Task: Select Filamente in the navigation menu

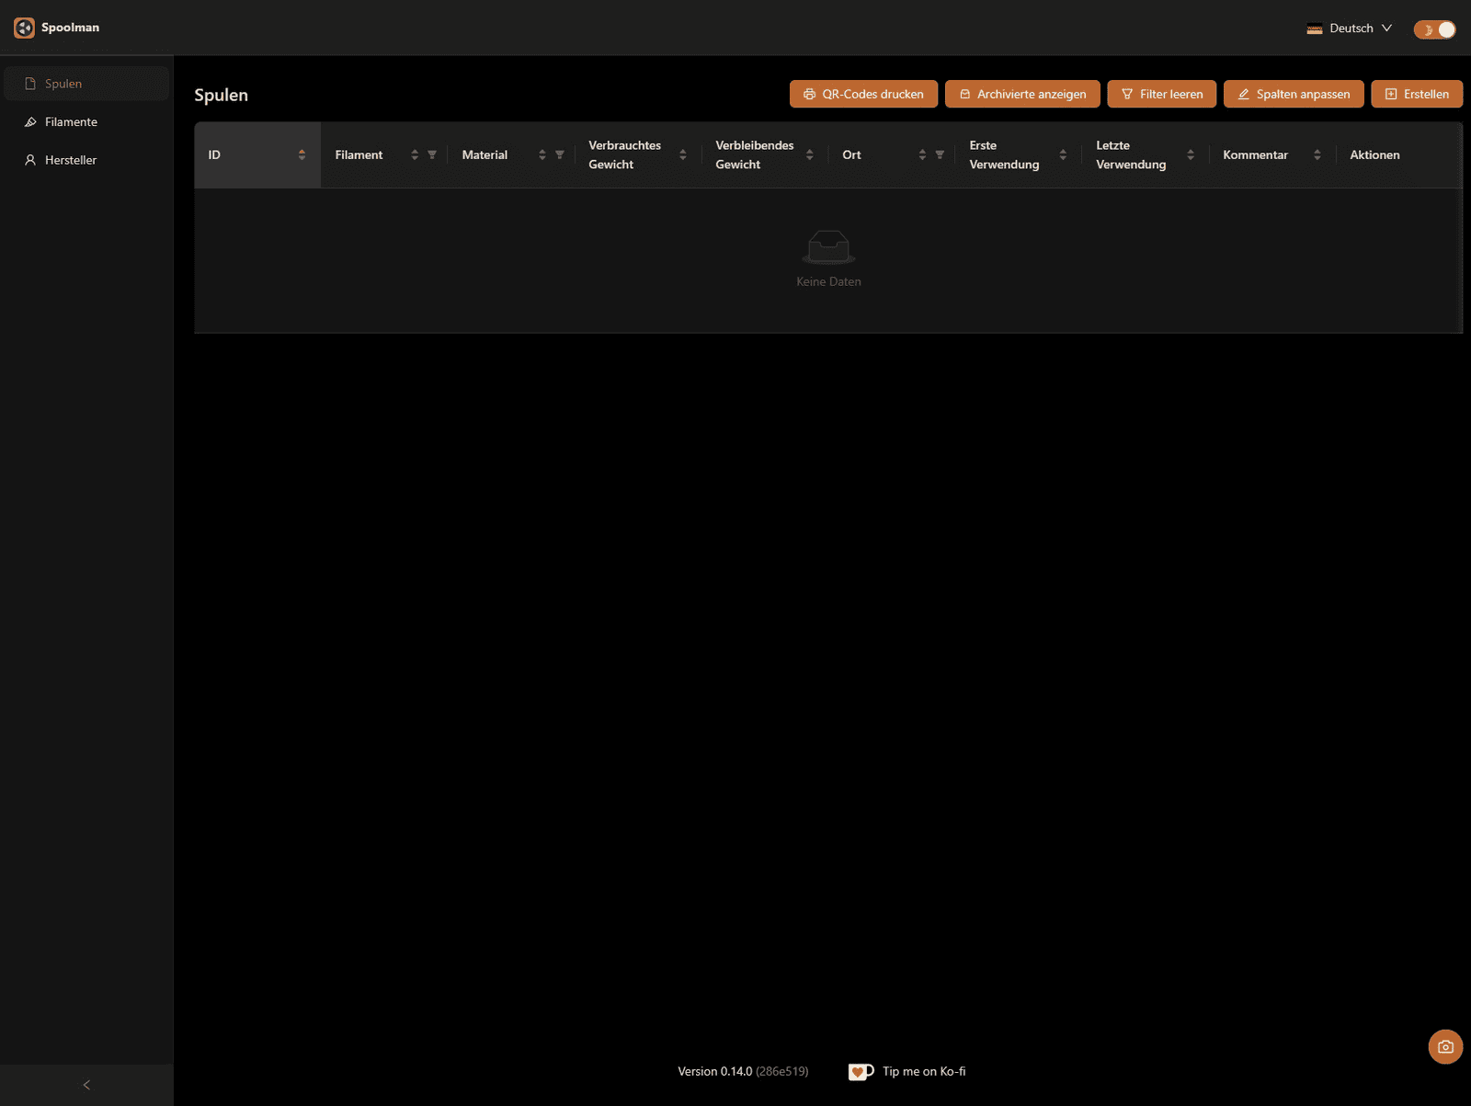Action: click(71, 121)
